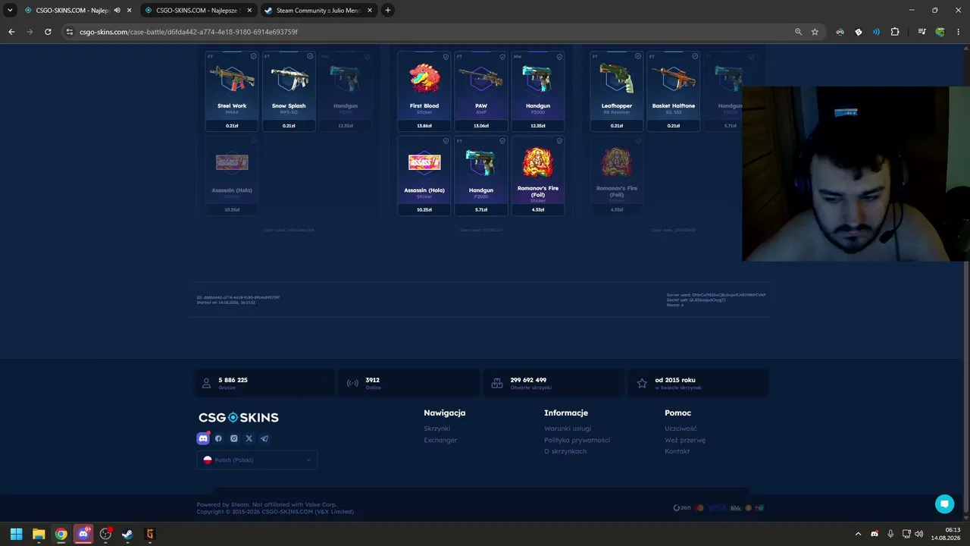This screenshot has height=546, width=970.
Task: Open the goggles-face extension in Chrome toolbar
Action: [840, 32]
